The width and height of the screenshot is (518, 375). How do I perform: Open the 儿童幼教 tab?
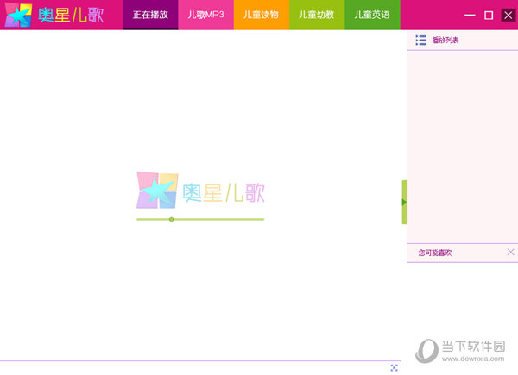[317, 15]
